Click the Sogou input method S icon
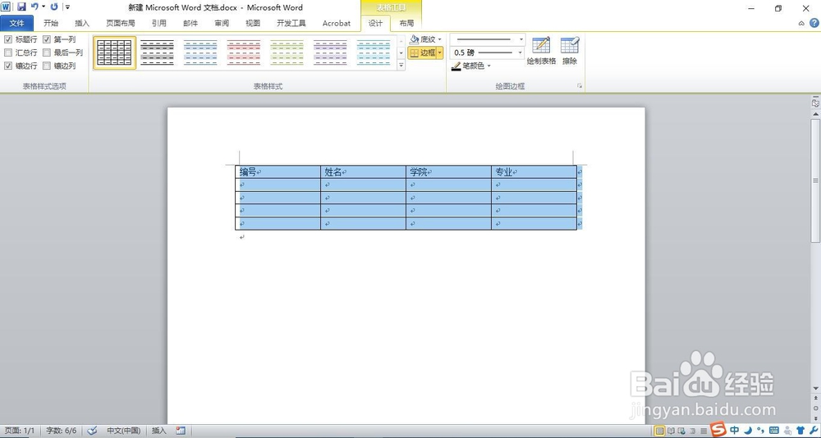 pyautogui.click(x=719, y=430)
